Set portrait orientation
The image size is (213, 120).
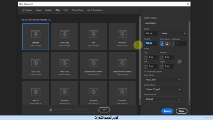(x=162, y=44)
